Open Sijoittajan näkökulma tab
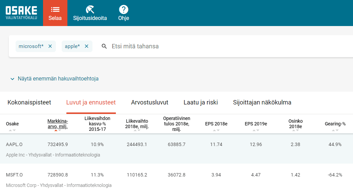Image resolution: width=353 pixels, height=191 pixels. (262, 102)
